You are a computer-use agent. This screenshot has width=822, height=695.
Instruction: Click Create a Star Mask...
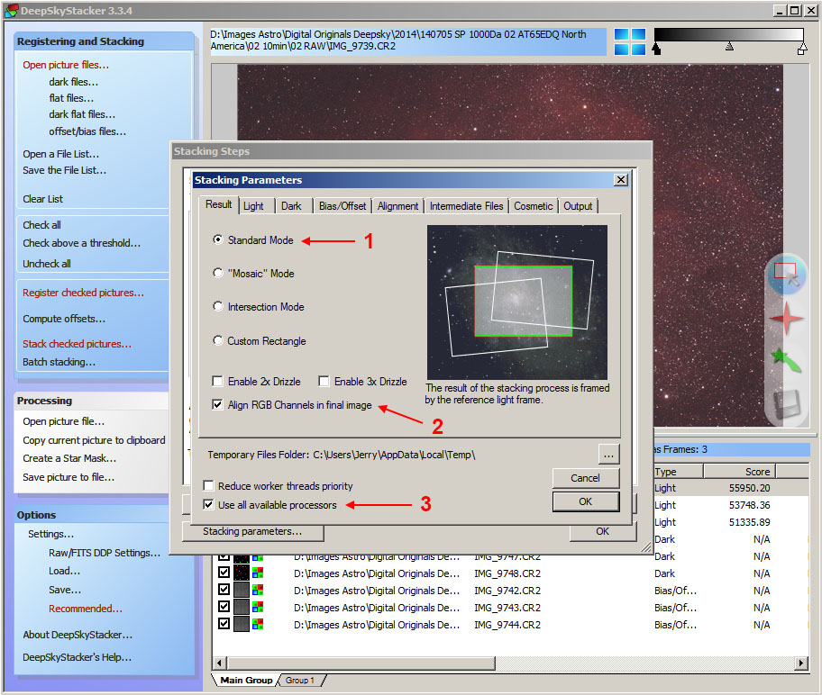[x=69, y=457]
